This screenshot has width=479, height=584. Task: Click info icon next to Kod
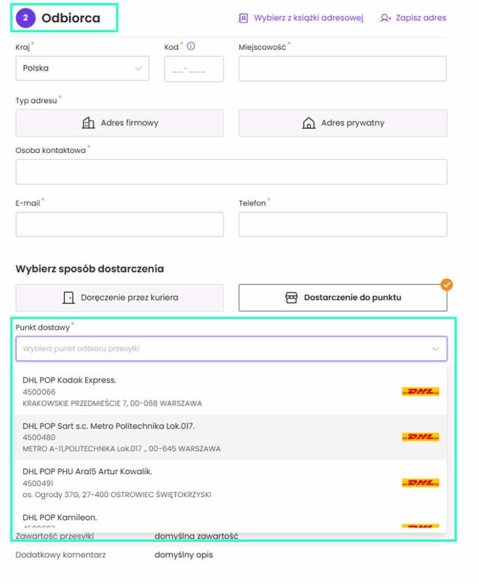click(x=191, y=47)
